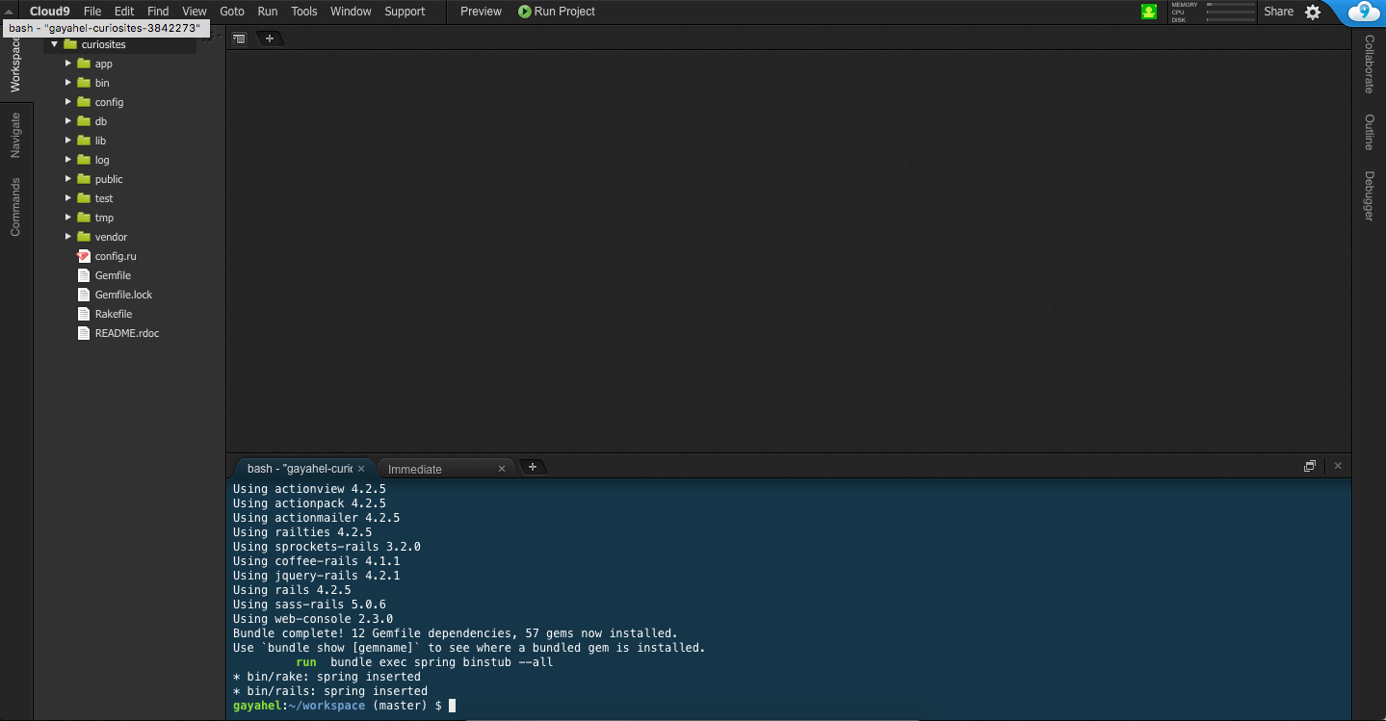
Task: Open the Cloud9 dashboard cloud logo
Action: pos(1364,12)
